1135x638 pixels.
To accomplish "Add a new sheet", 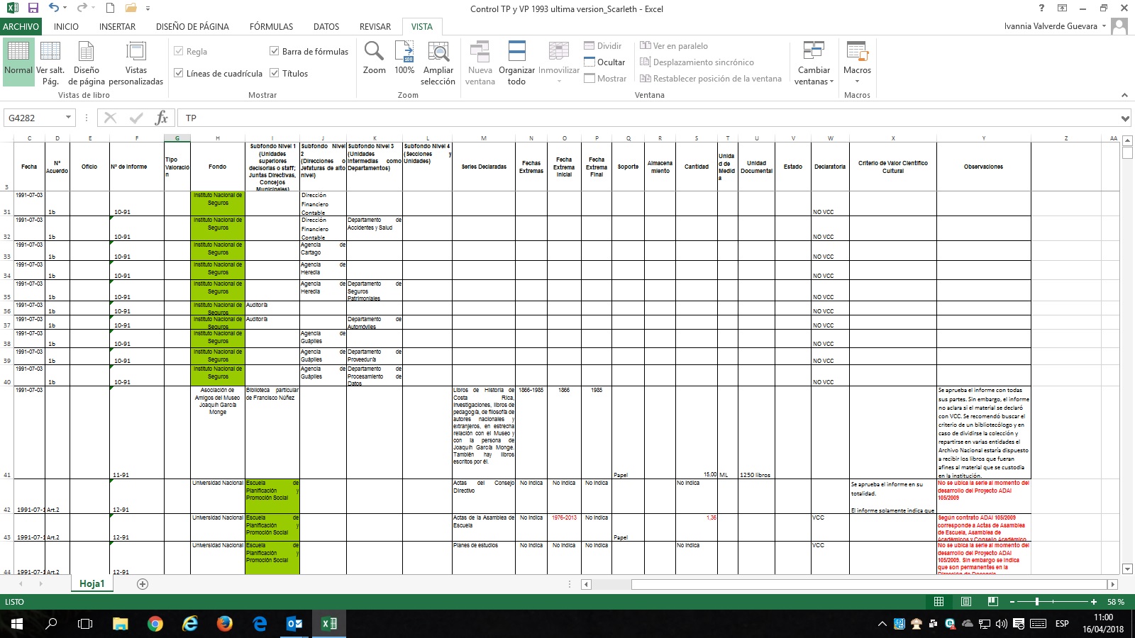I will point(143,584).
